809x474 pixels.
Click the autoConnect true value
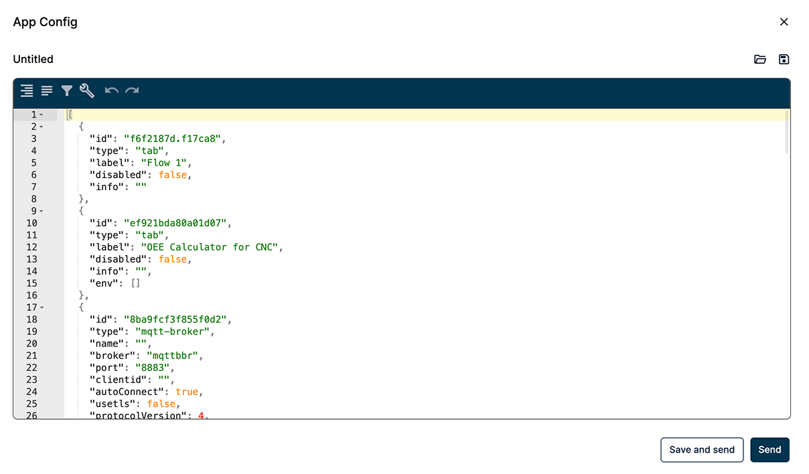(187, 392)
